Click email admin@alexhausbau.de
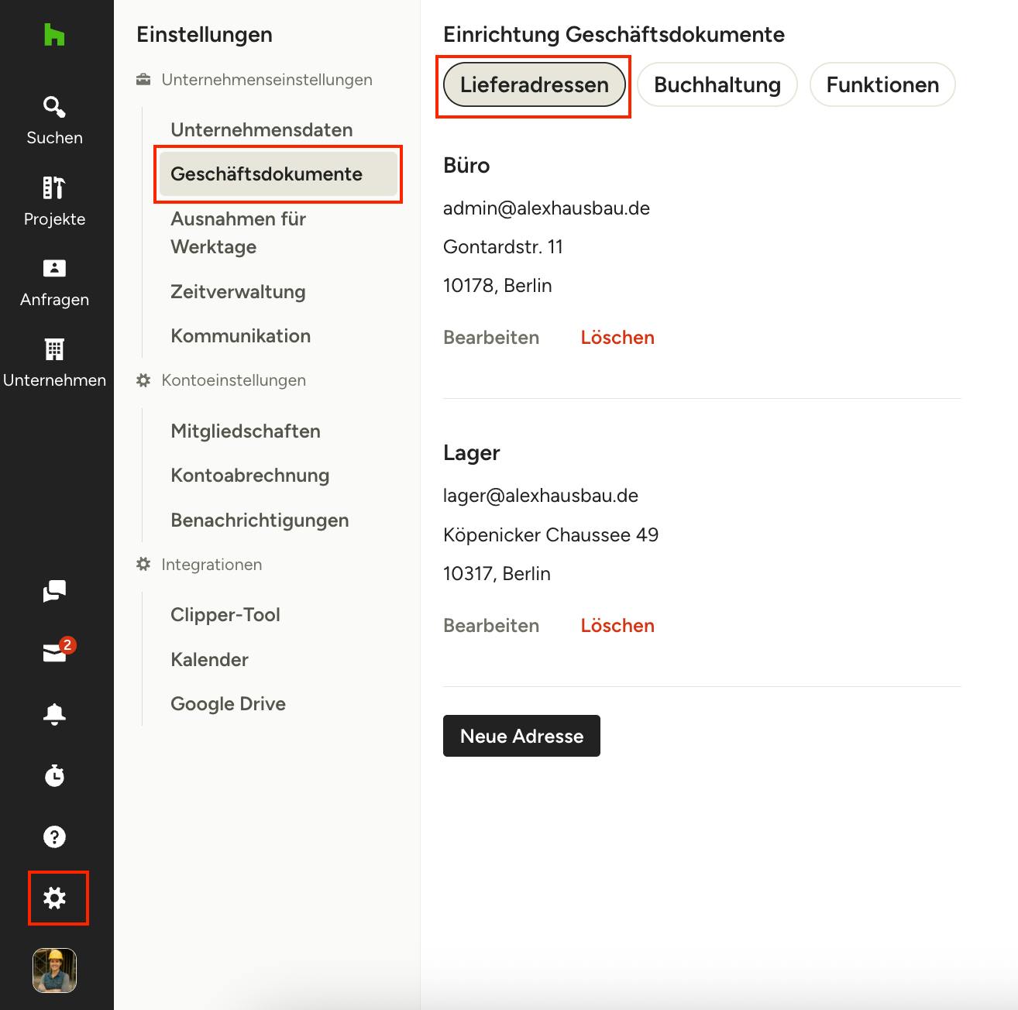This screenshot has width=1018, height=1010. (546, 208)
